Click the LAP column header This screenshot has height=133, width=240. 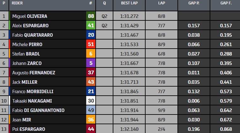[161, 3]
